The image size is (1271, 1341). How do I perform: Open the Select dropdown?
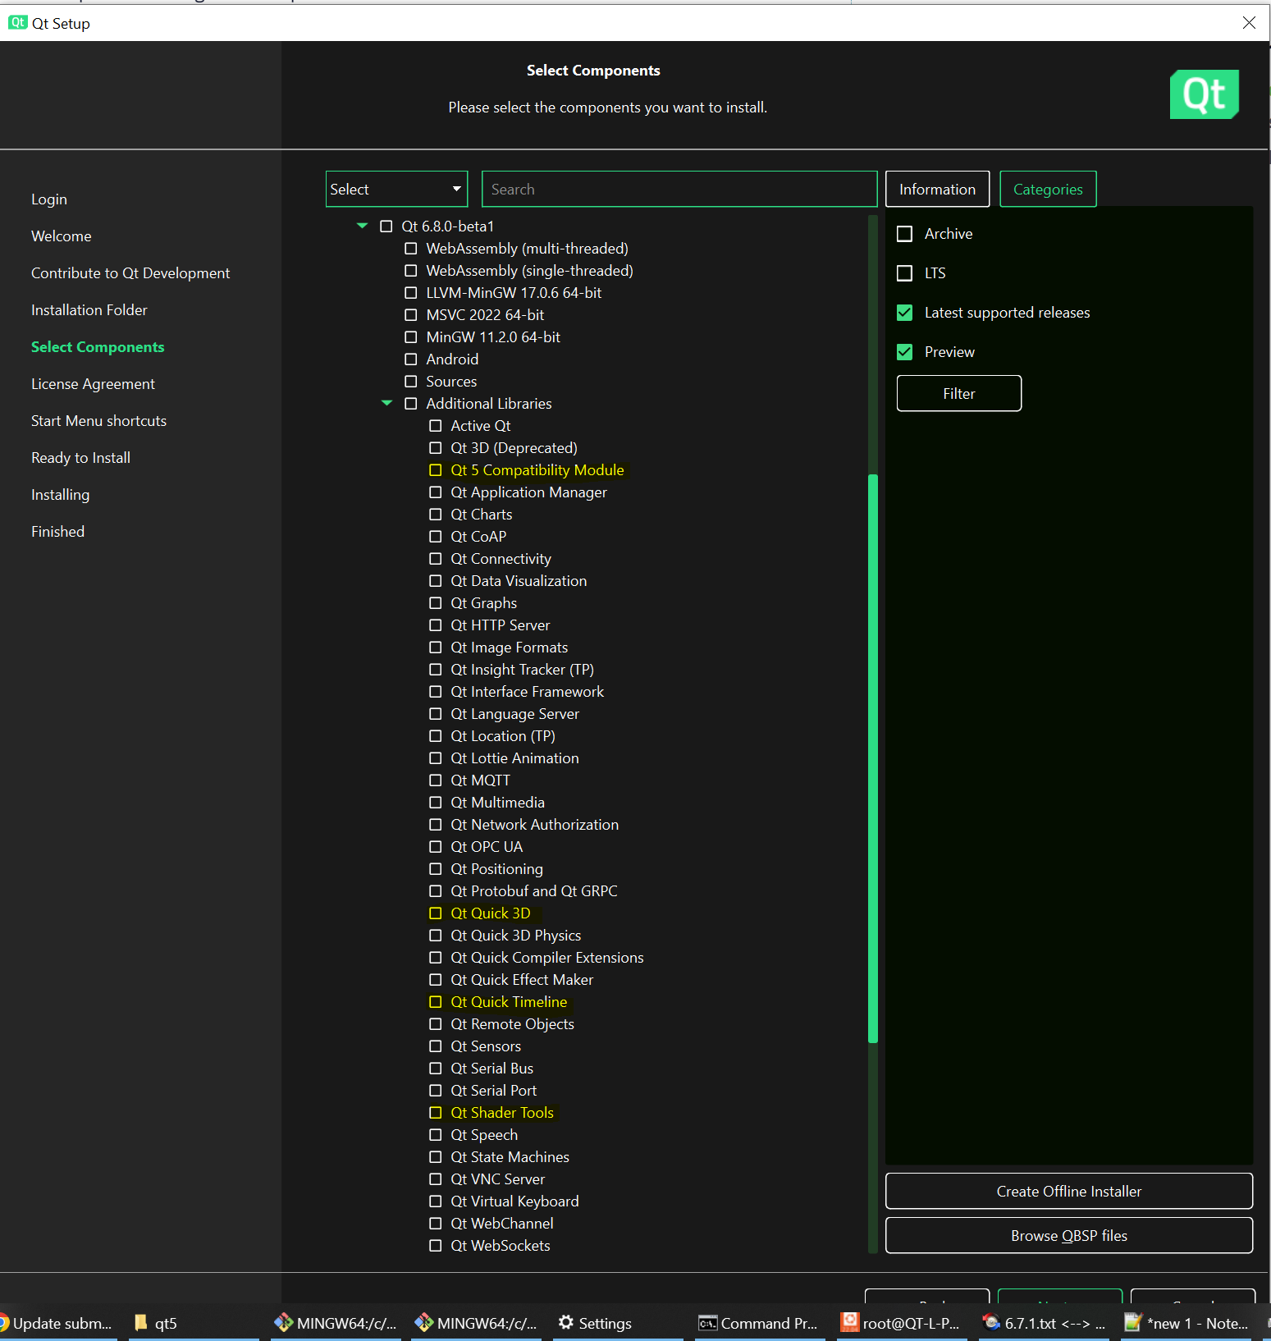[396, 190]
